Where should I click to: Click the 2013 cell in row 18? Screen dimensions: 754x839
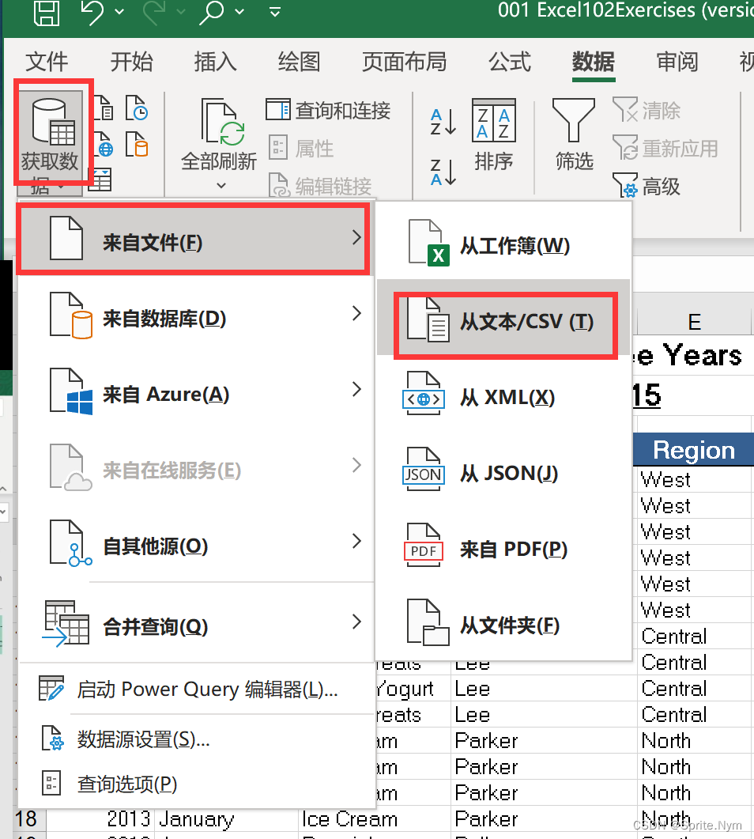[x=100, y=818]
